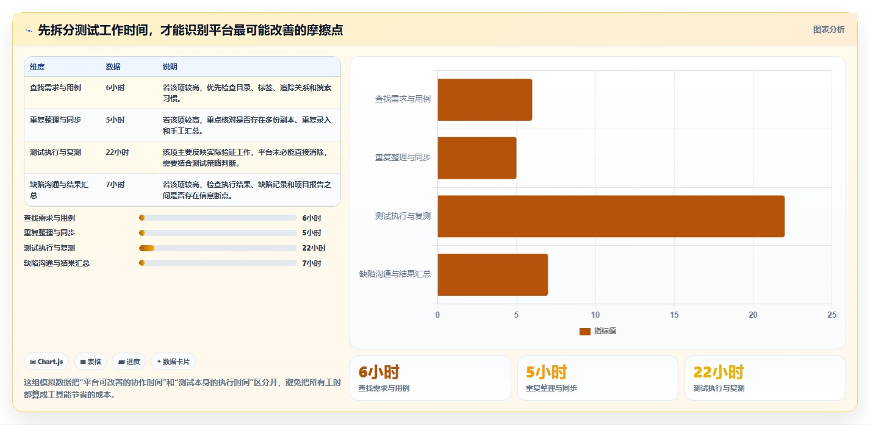Click the 6小时 value beside its progress bar

[311, 218]
